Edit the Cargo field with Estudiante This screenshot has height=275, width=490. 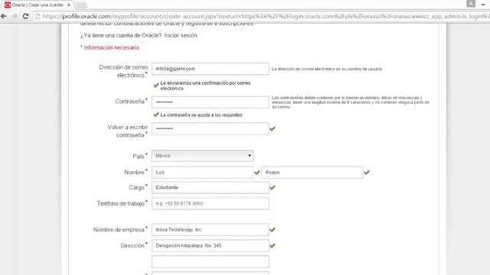[210, 187]
